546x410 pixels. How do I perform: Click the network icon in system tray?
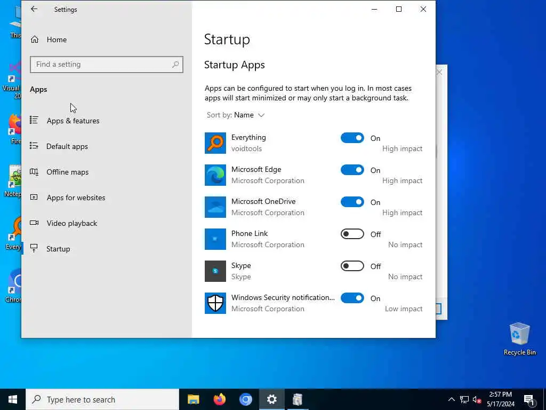(x=464, y=399)
